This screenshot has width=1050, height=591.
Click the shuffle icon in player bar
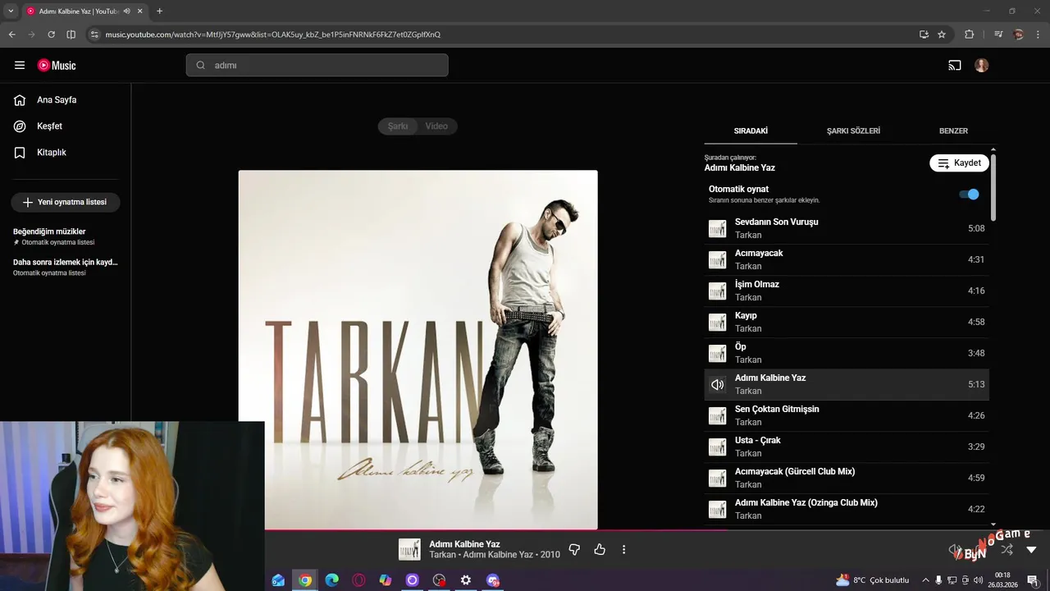tap(1007, 550)
